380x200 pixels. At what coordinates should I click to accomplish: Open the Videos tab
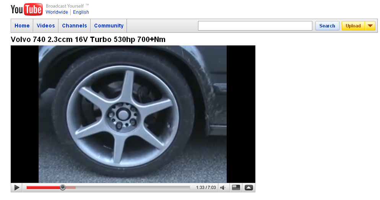tap(46, 26)
